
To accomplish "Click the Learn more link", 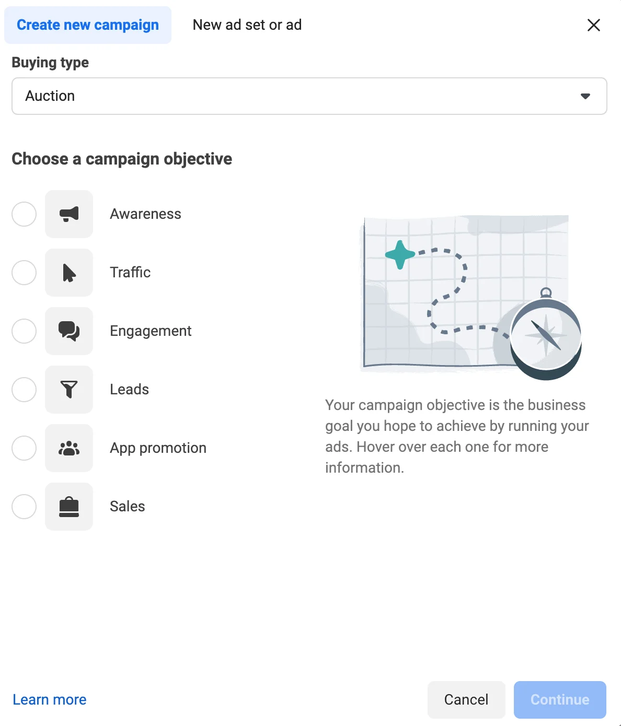I will point(49,699).
